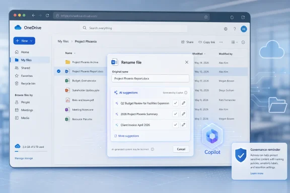Open Risks and Issues.pdf file

pos(83,100)
